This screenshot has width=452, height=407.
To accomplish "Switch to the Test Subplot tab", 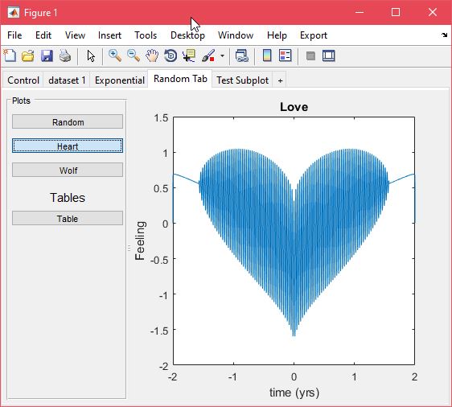I will click(242, 80).
